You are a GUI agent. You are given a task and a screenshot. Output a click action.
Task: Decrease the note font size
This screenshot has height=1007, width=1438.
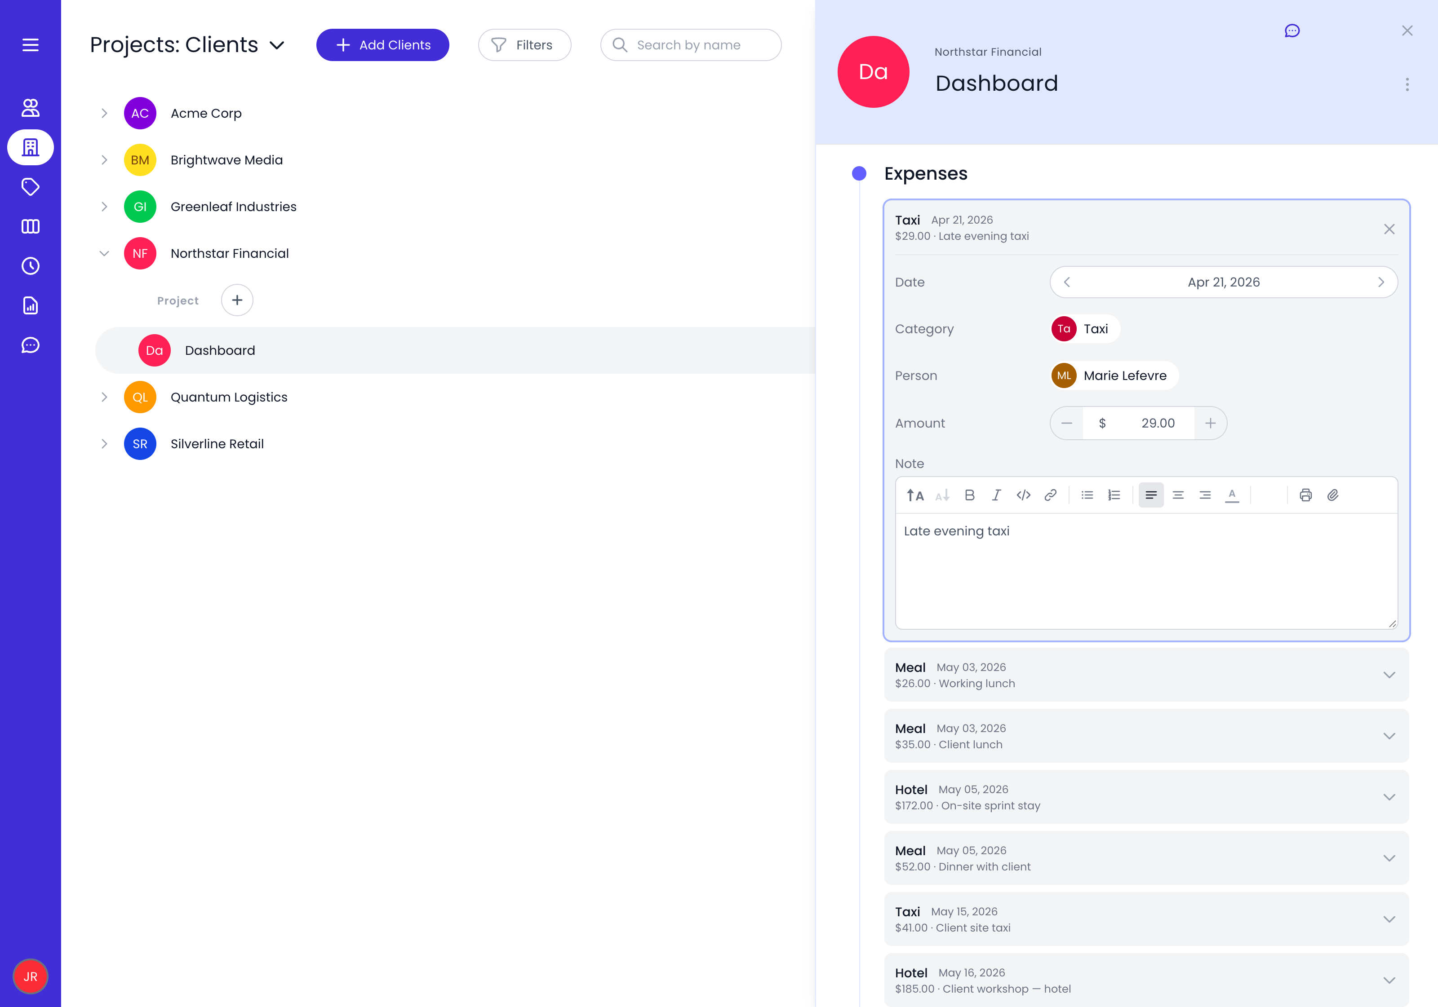[x=942, y=495]
